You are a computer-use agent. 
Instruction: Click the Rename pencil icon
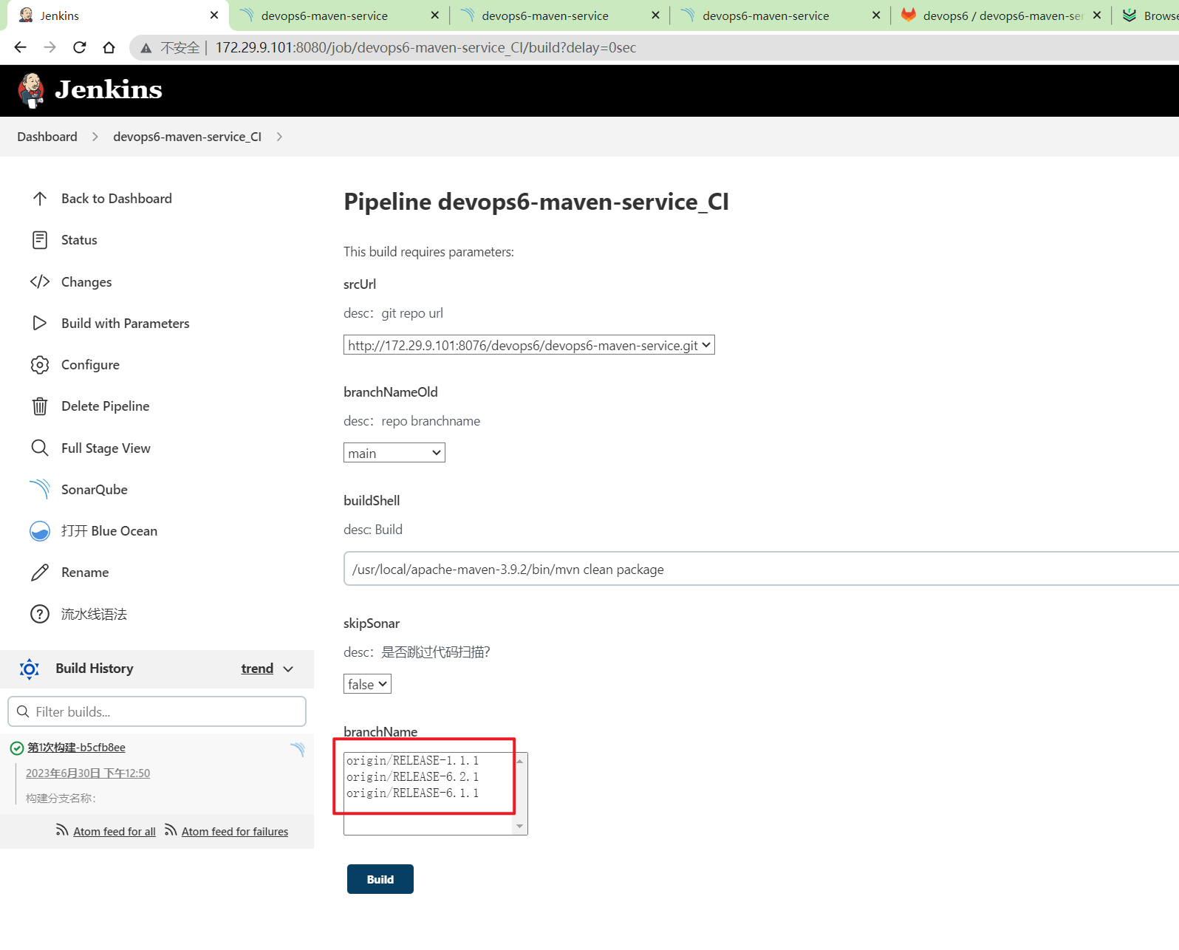pyautogui.click(x=40, y=573)
